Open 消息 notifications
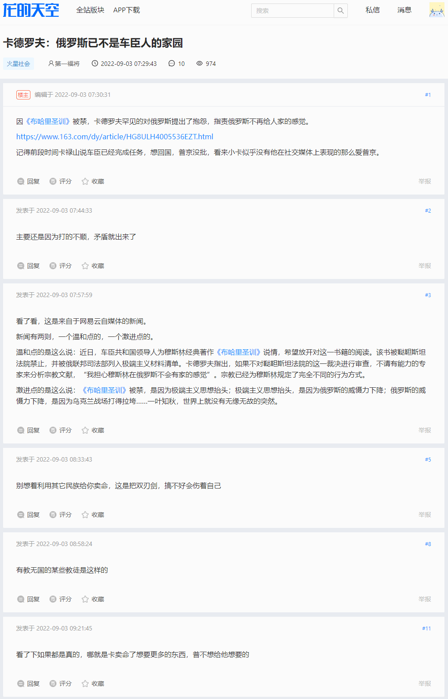448x699 pixels. [x=404, y=10]
